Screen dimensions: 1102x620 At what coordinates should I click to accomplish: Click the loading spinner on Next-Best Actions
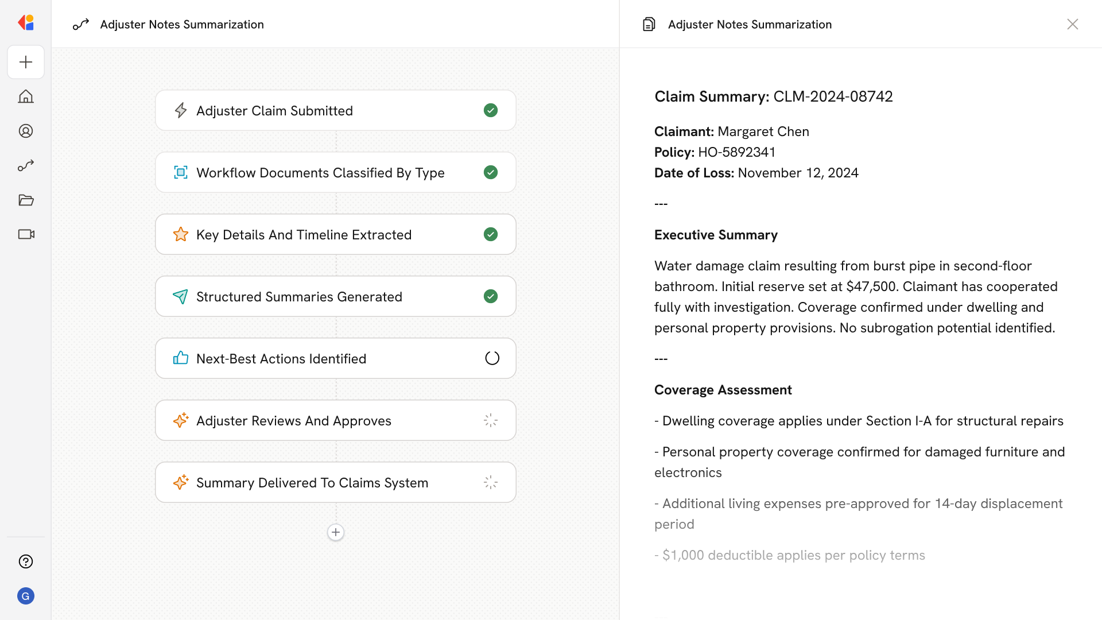[x=492, y=358]
